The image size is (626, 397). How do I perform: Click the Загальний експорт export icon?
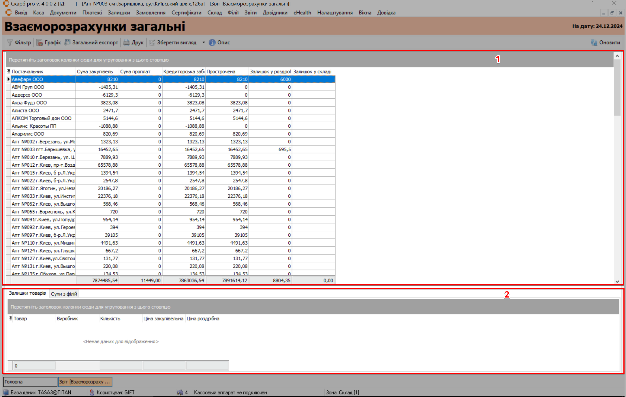coord(67,42)
